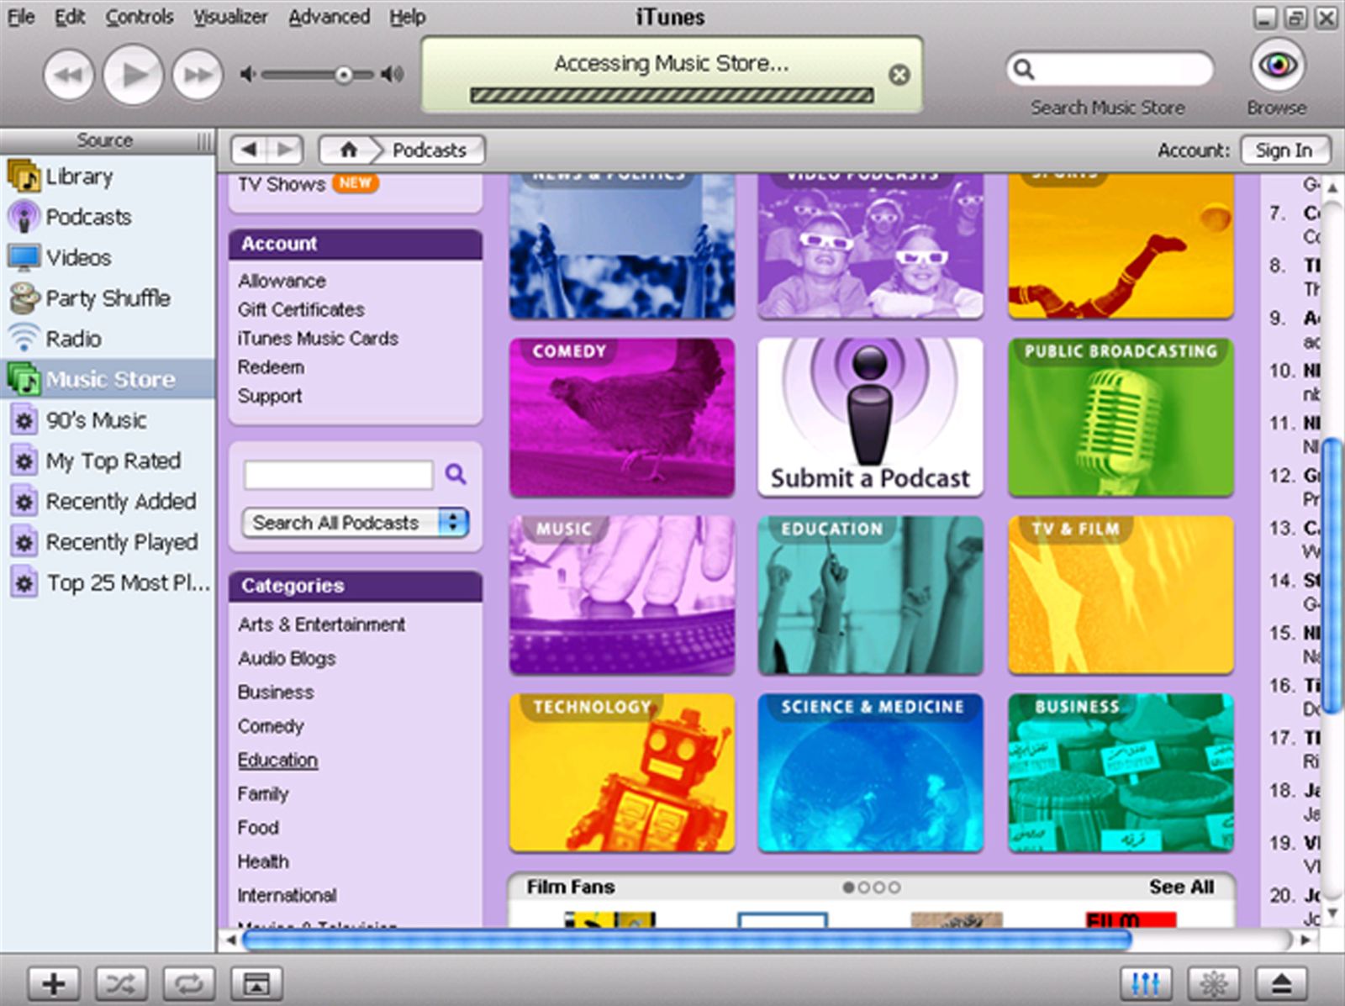Select Party Shuffle in the Source list
This screenshot has height=1006, width=1345.
pos(108,298)
